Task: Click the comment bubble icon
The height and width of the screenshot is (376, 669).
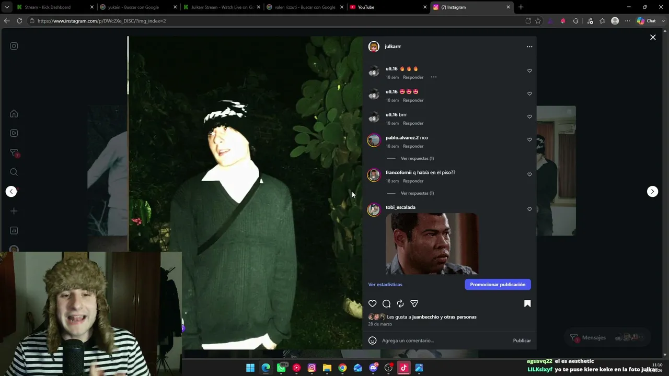Action: tap(386, 303)
